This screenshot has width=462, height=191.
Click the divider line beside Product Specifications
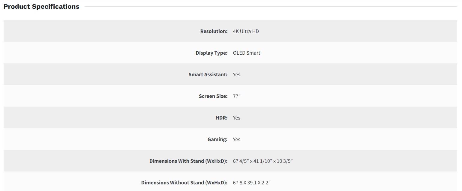[x=270, y=6]
